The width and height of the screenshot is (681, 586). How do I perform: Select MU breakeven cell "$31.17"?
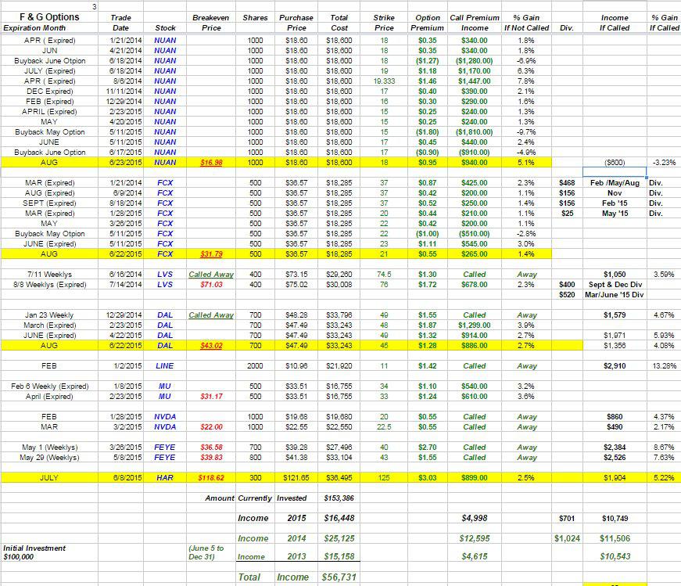tap(211, 397)
